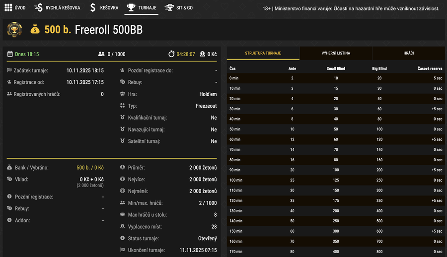
Task: Click the Ministerstvo financí warning text
Action: coord(351,8)
